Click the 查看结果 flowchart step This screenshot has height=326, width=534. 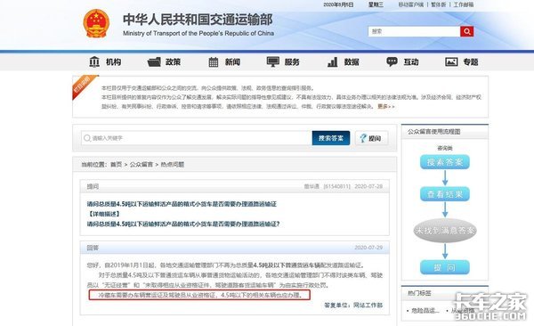(x=445, y=194)
